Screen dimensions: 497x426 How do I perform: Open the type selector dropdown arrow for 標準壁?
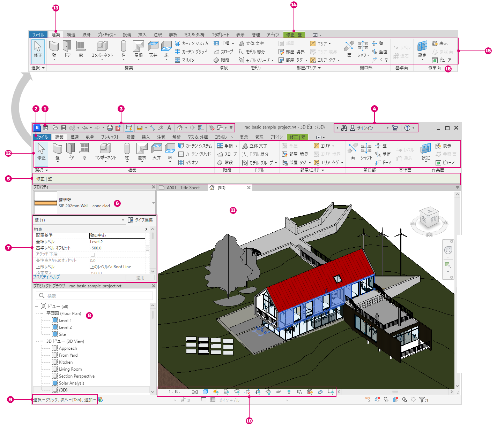click(x=153, y=203)
